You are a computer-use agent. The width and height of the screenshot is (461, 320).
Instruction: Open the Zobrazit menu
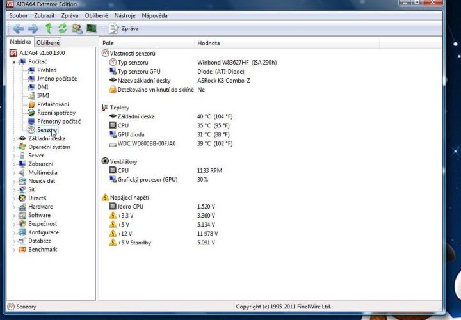44,15
